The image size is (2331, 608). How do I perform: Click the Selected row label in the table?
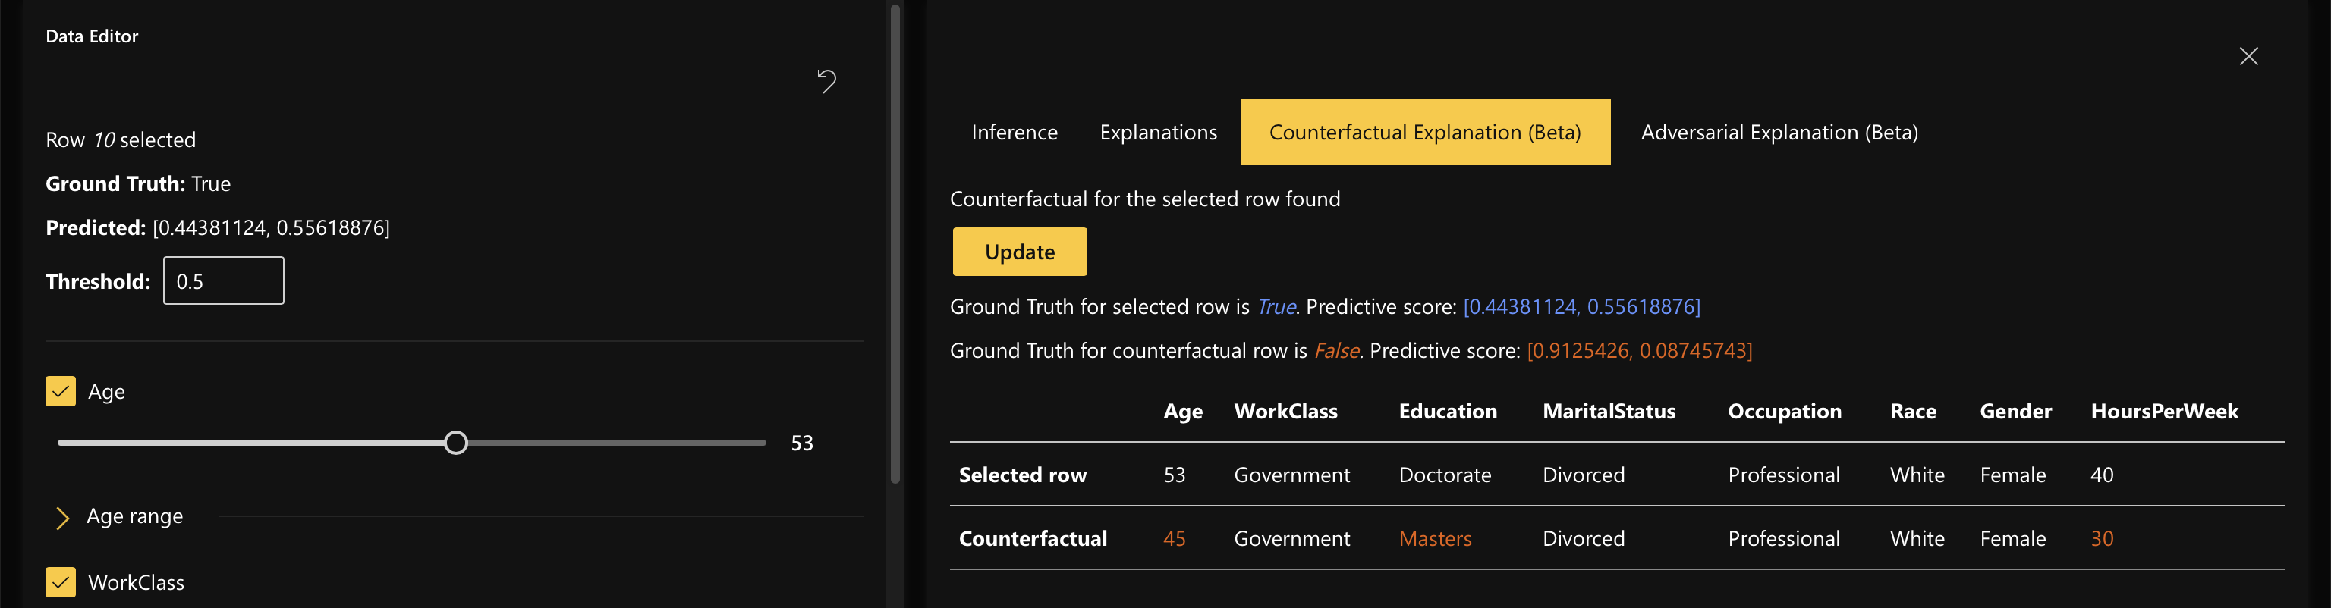click(x=1021, y=475)
